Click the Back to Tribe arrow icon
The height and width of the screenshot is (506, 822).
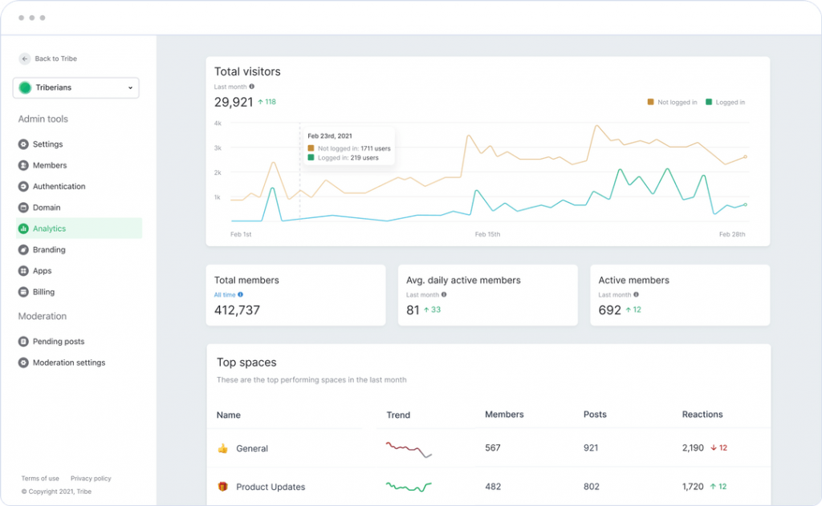[25, 59]
